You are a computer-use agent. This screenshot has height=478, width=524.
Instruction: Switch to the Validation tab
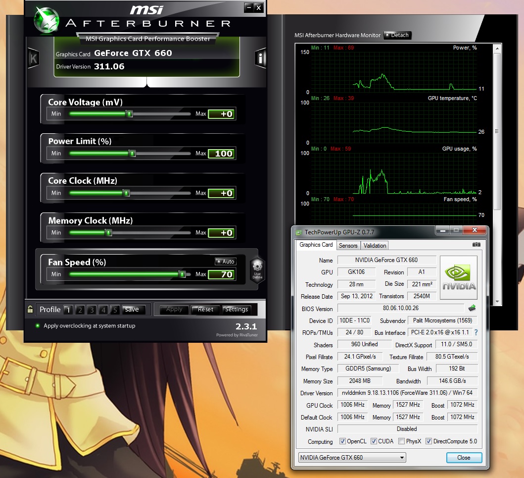(375, 246)
